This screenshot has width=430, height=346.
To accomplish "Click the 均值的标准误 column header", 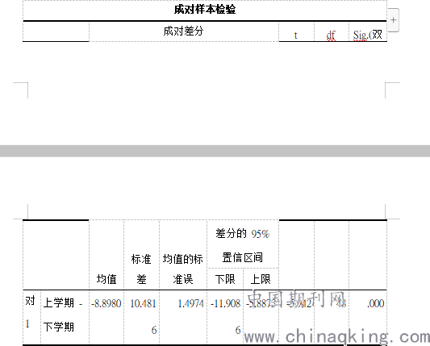I will pyautogui.click(x=183, y=269).
